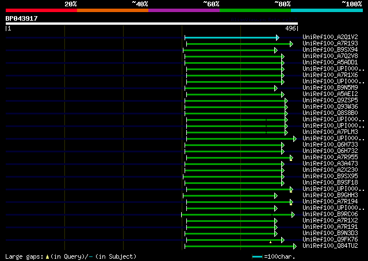Click the yellow gap marker under A7R955 arrowhead
This screenshot has width=368, height=261.
tap(291, 160)
